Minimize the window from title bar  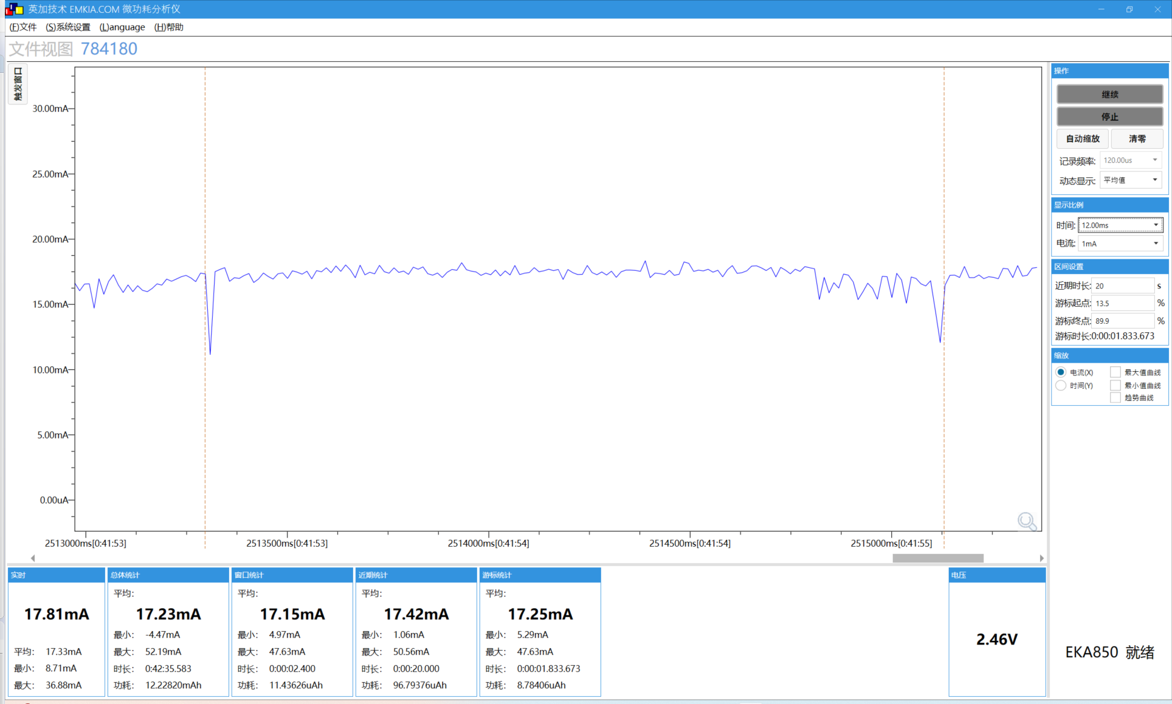1101,9
